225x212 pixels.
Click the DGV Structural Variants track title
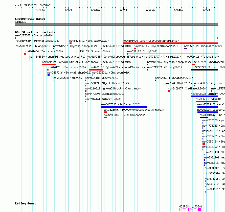click(x=35, y=32)
